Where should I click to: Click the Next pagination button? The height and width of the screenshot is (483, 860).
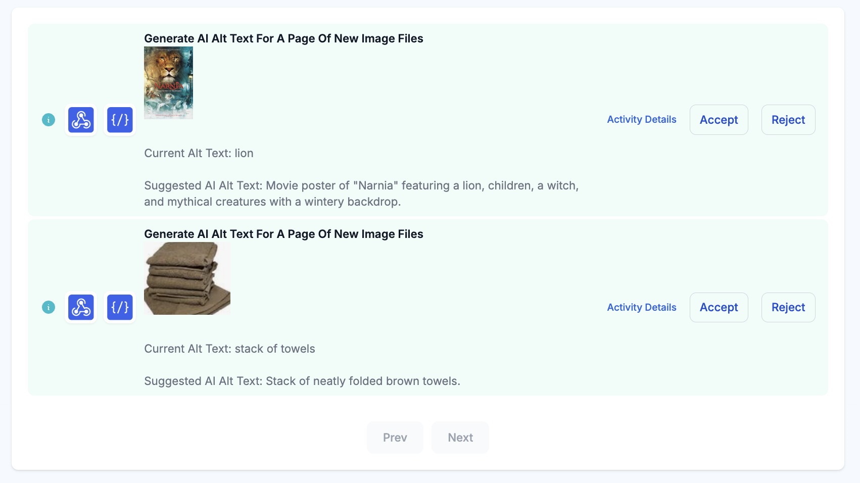[460, 438]
